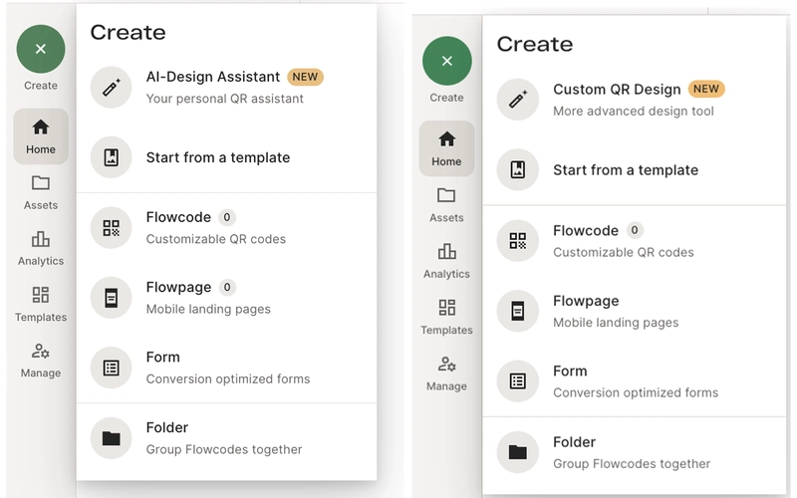This screenshot has width=797, height=498.
Task: Click NEW badge beside Custom QR Design
Action: pyautogui.click(x=706, y=89)
